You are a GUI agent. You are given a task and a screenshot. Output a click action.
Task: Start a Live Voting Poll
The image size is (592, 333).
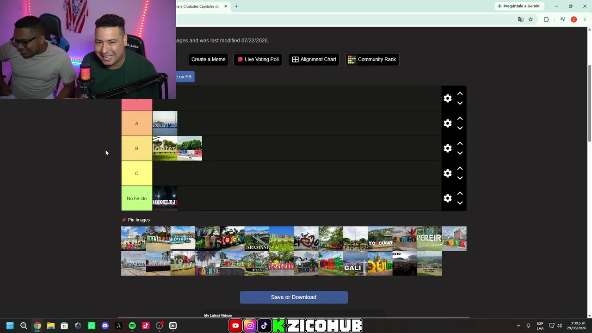[258, 59]
